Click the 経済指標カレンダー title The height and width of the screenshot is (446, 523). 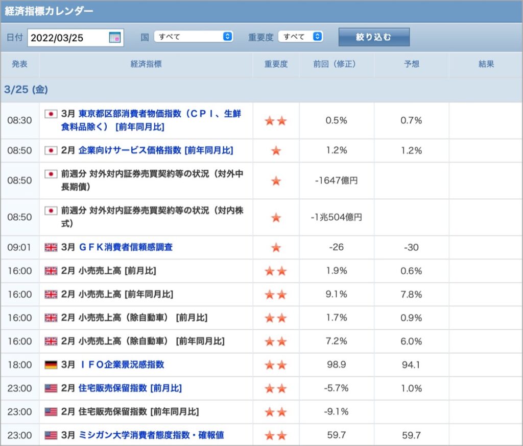(x=49, y=11)
